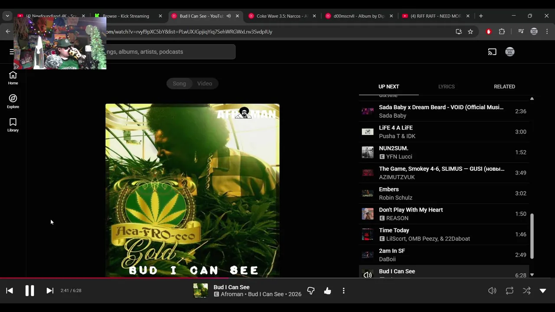The height and width of the screenshot is (312, 555).
Task: Click the player bar album thumbnail
Action: point(200,291)
